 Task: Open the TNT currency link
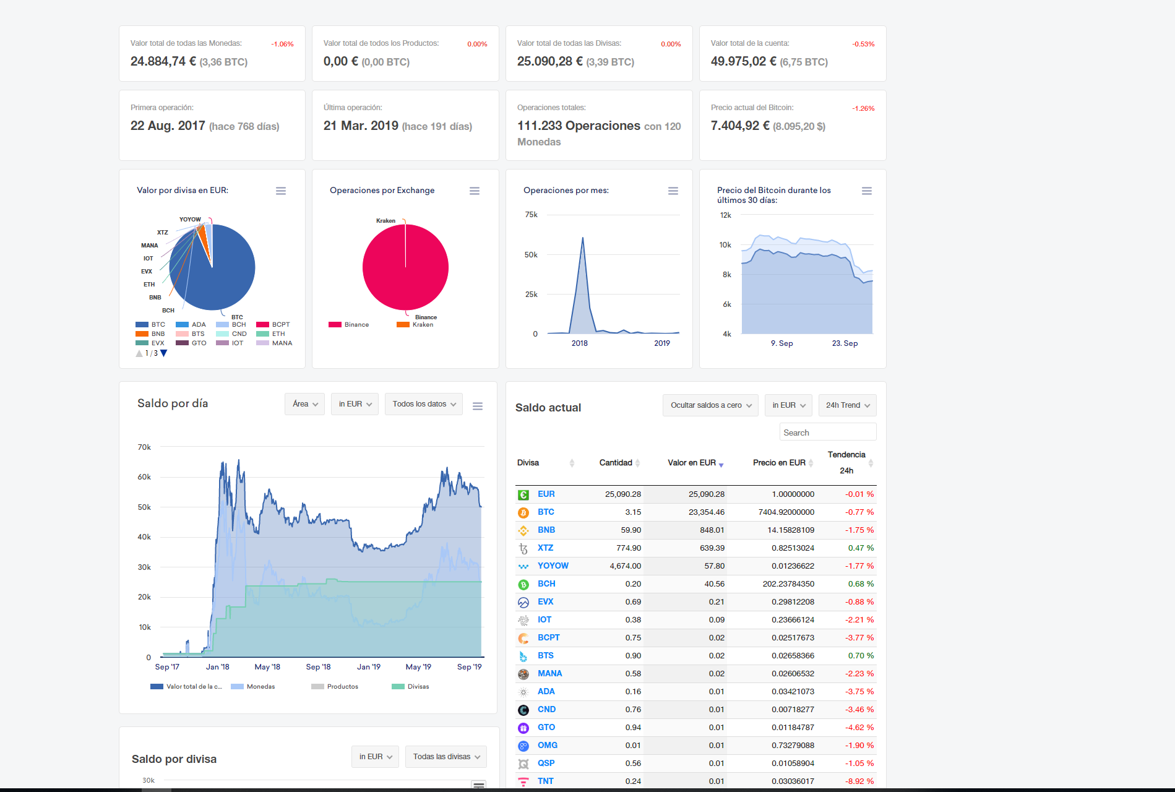(x=546, y=781)
